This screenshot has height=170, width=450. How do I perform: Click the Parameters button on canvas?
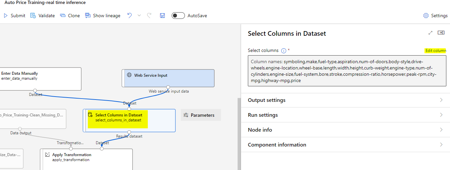201,115
